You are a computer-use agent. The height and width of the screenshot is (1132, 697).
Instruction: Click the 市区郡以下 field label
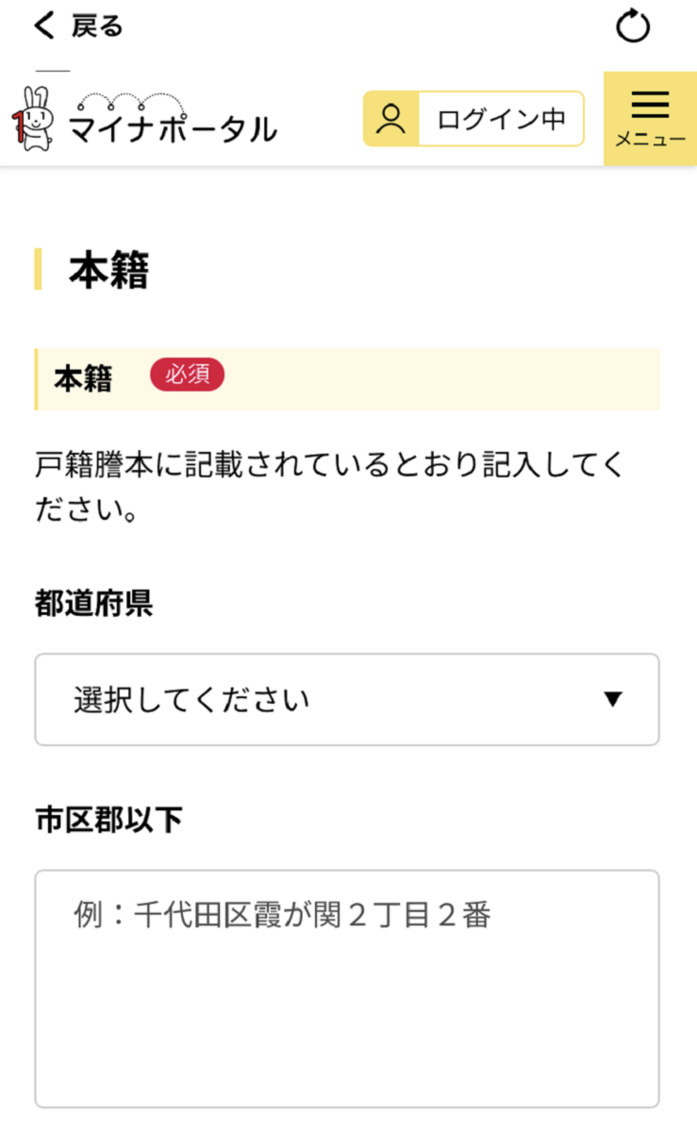coord(108,820)
